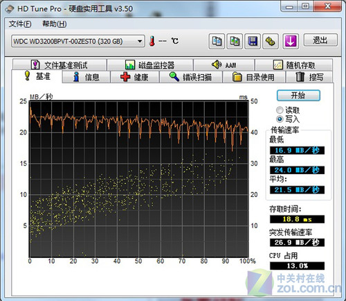Screen dimensions: 346x301
Task: Click the thermometer temperature icon
Action: pos(152,41)
